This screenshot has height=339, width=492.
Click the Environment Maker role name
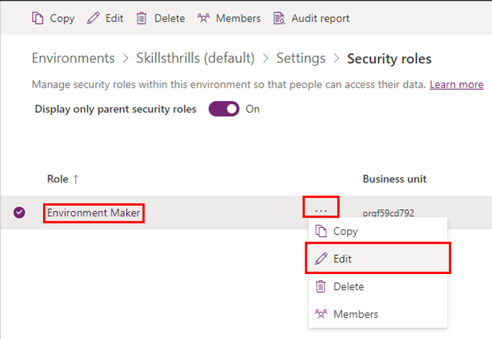point(94,213)
